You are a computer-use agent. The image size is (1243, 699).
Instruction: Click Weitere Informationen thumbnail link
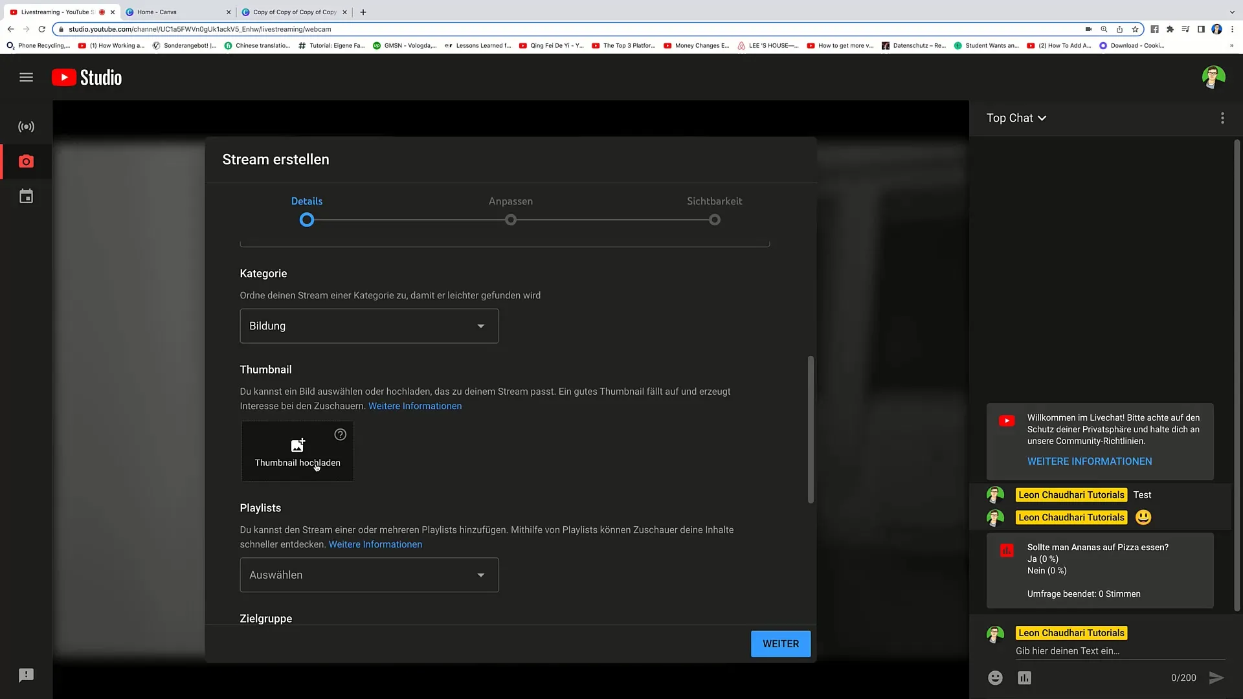pos(414,406)
